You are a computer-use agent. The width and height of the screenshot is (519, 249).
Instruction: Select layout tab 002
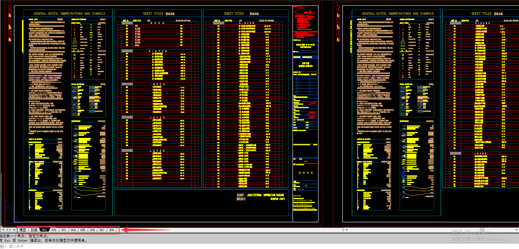pos(54,230)
